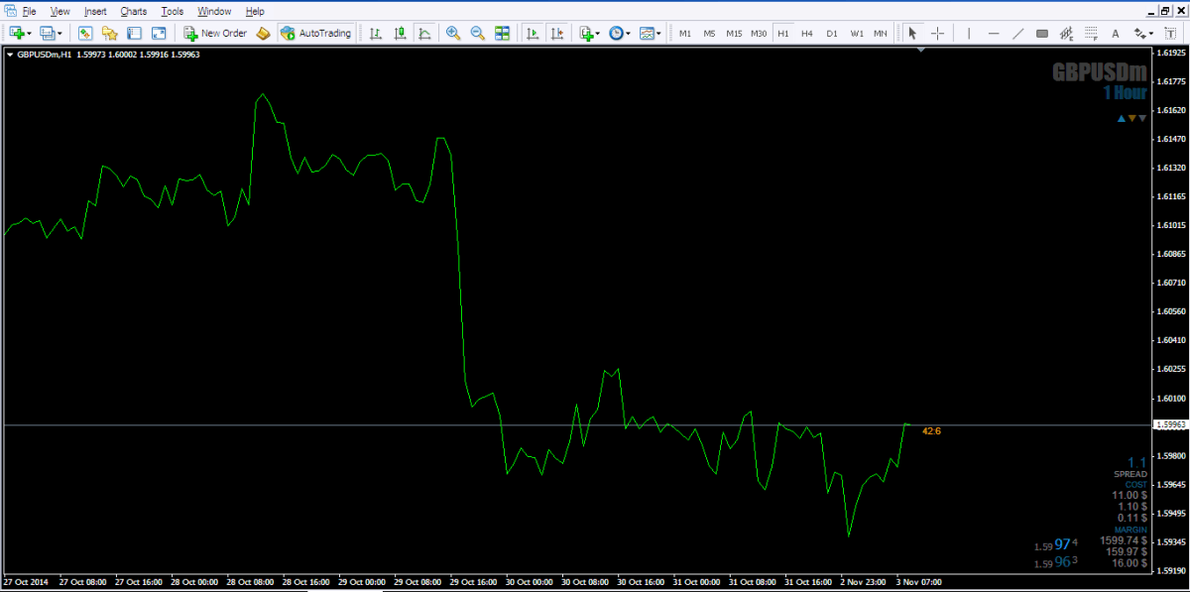This screenshot has height=592, width=1190.
Task: Enable the chart Auto Scroll option
Action: 533,33
